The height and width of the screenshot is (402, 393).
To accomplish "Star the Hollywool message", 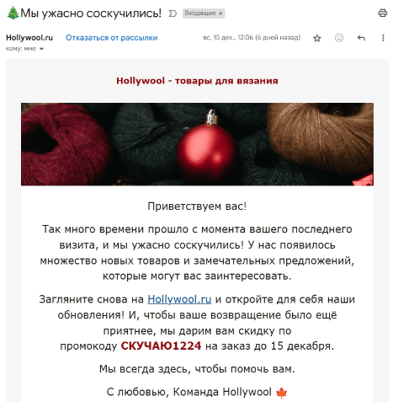I will (x=317, y=38).
